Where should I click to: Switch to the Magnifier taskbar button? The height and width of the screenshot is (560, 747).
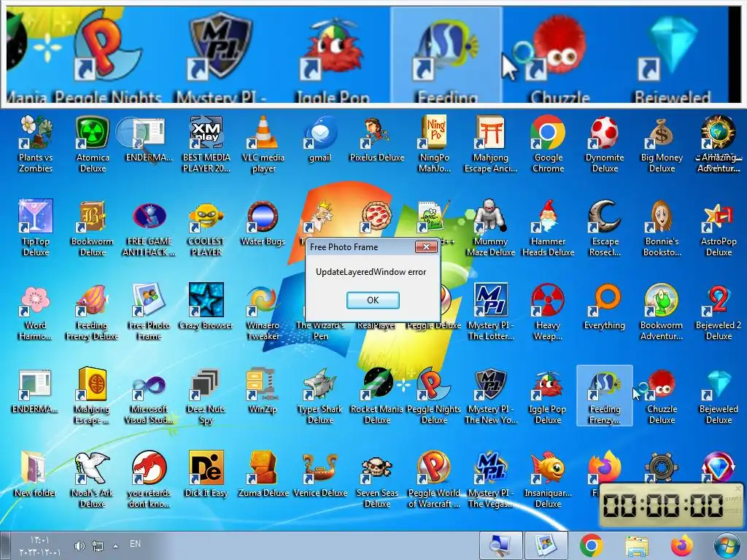coord(500,545)
